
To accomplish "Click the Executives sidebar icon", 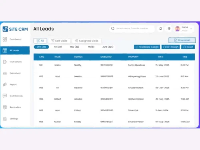I will 5,73.
